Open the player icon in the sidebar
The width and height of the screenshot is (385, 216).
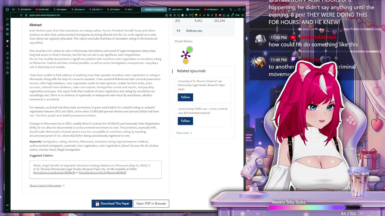7,53
